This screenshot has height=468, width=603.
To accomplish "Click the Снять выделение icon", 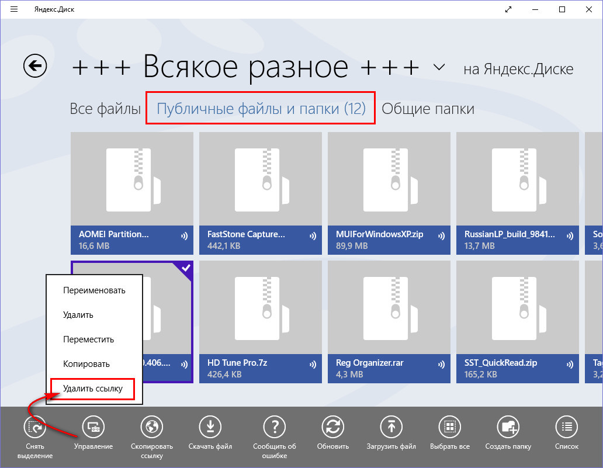I will [x=35, y=427].
